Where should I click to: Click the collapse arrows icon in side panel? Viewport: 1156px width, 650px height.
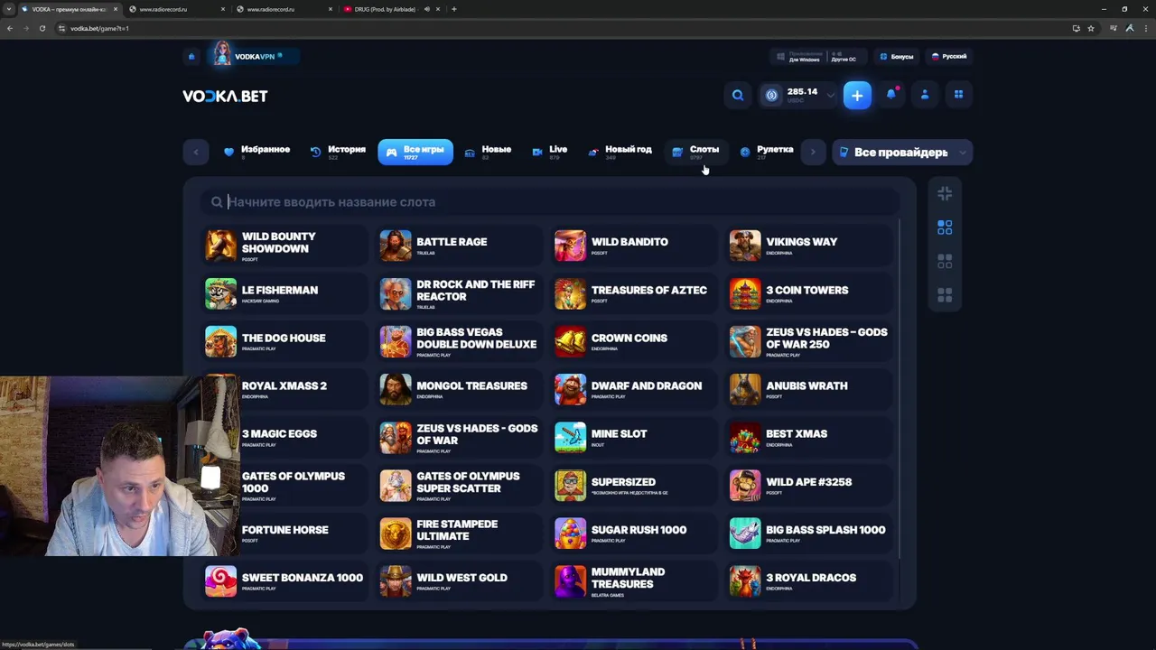(945, 193)
